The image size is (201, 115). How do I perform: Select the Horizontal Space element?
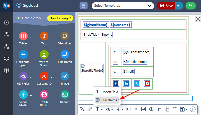[23, 54]
